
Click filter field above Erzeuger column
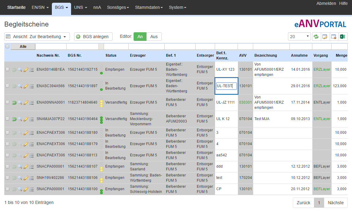[146, 46]
